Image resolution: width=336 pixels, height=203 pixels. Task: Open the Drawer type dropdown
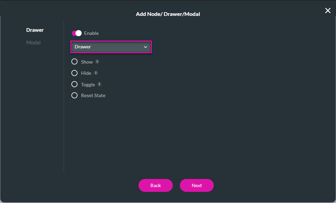(111, 47)
